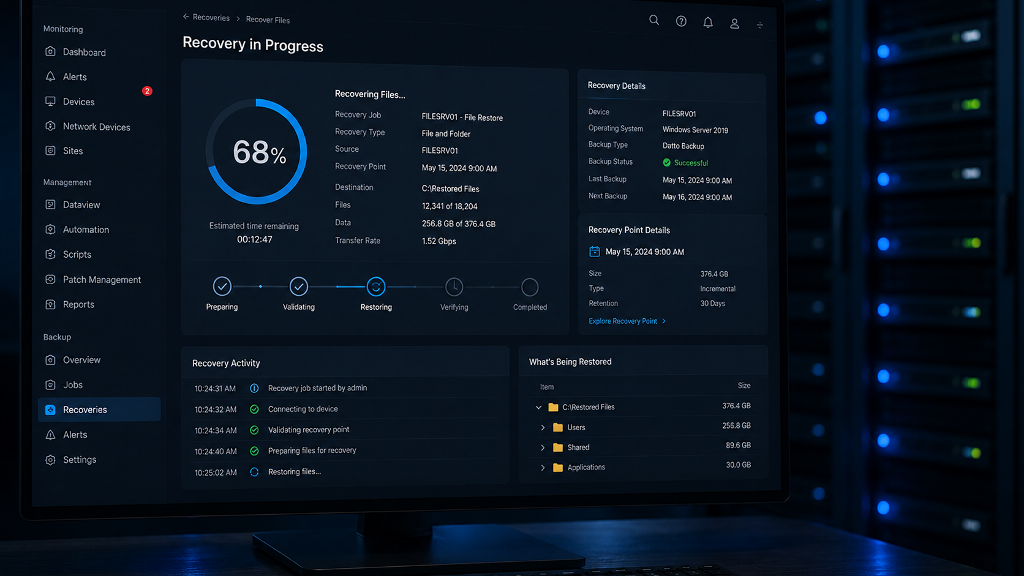Click the Datto Backup value
Image resolution: width=1024 pixels, height=576 pixels.
[683, 146]
